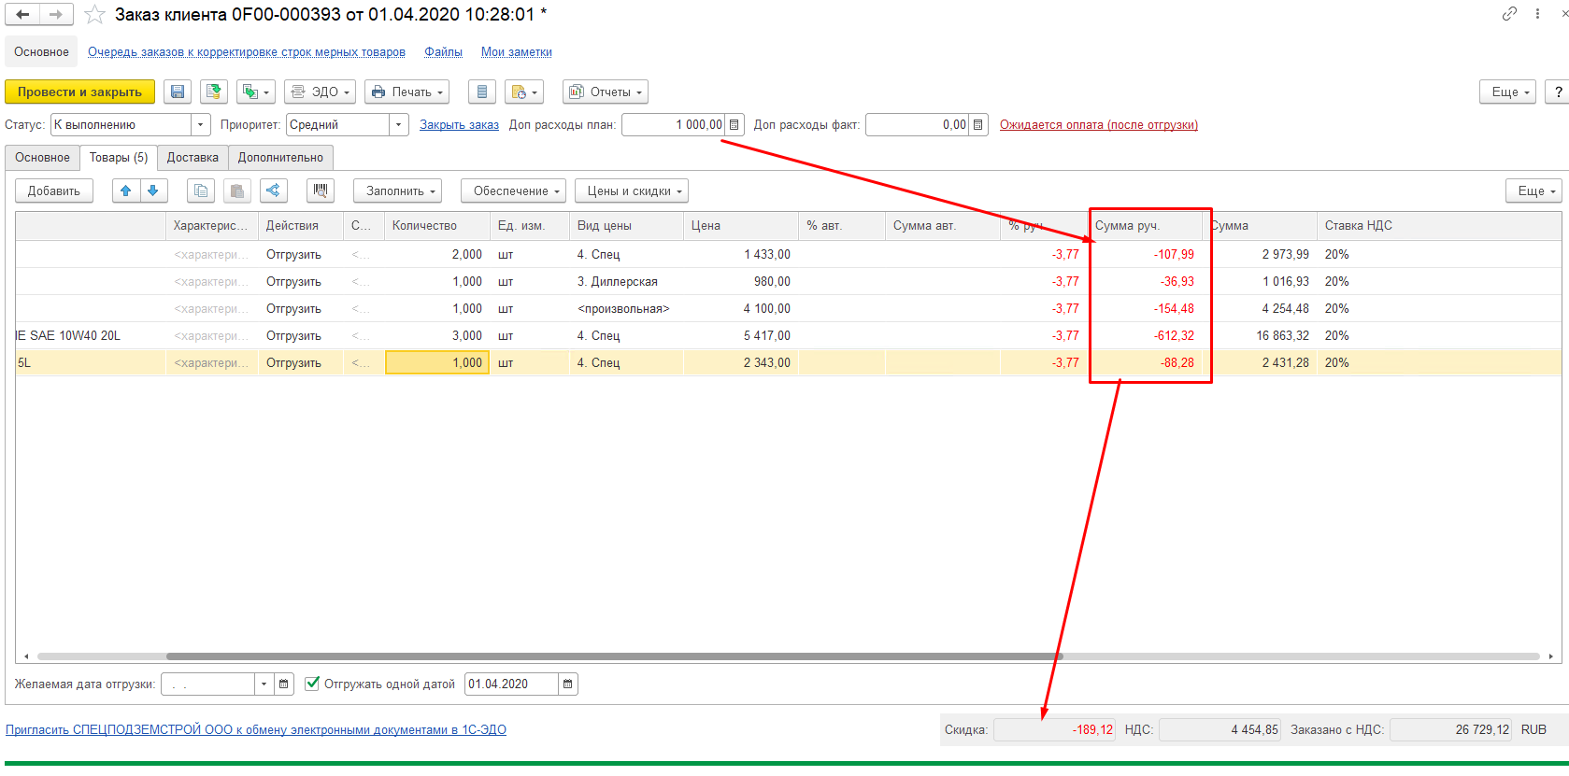1569x776 pixels.
Task: Expand the Статус dropdown list
Action: (x=200, y=124)
